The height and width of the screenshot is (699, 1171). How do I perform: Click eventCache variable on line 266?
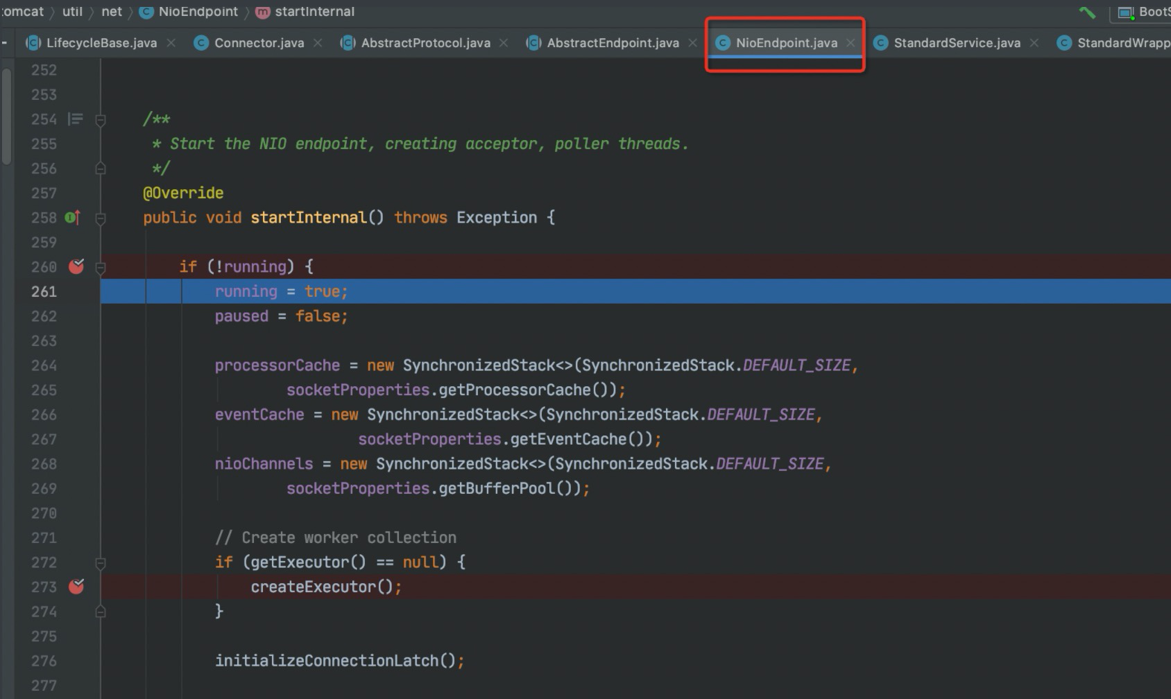pyautogui.click(x=259, y=415)
